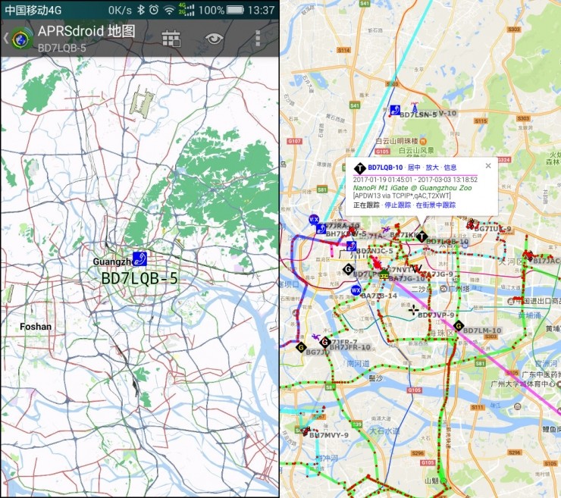
Task: Tap the BH7MVY-9 station label
Action: click(x=329, y=435)
